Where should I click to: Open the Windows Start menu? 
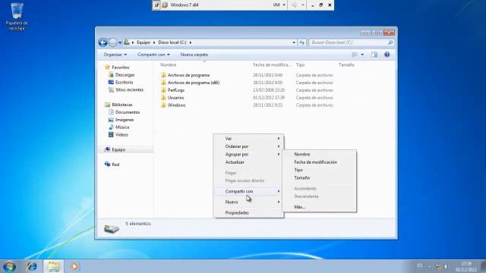pyautogui.click(x=9, y=266)
